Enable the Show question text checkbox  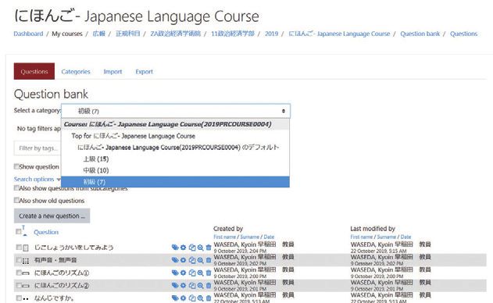pyautogui.click(x=16, y=166)
